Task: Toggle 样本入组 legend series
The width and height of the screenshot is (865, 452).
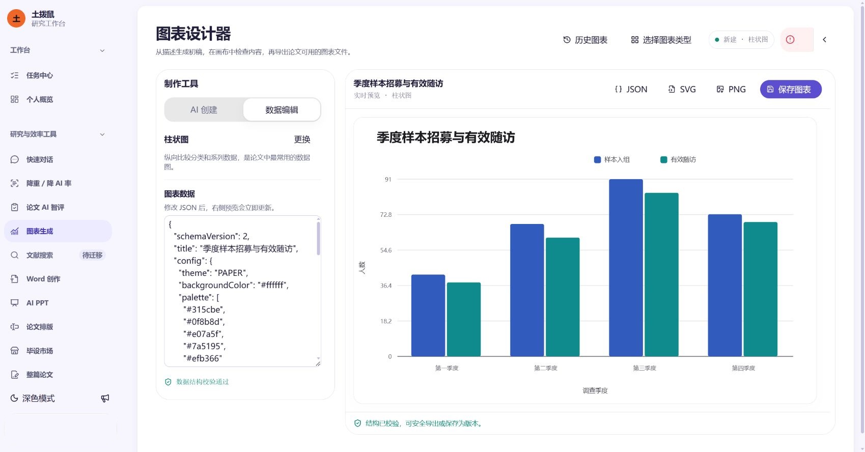Action: [x=611, y=159]
